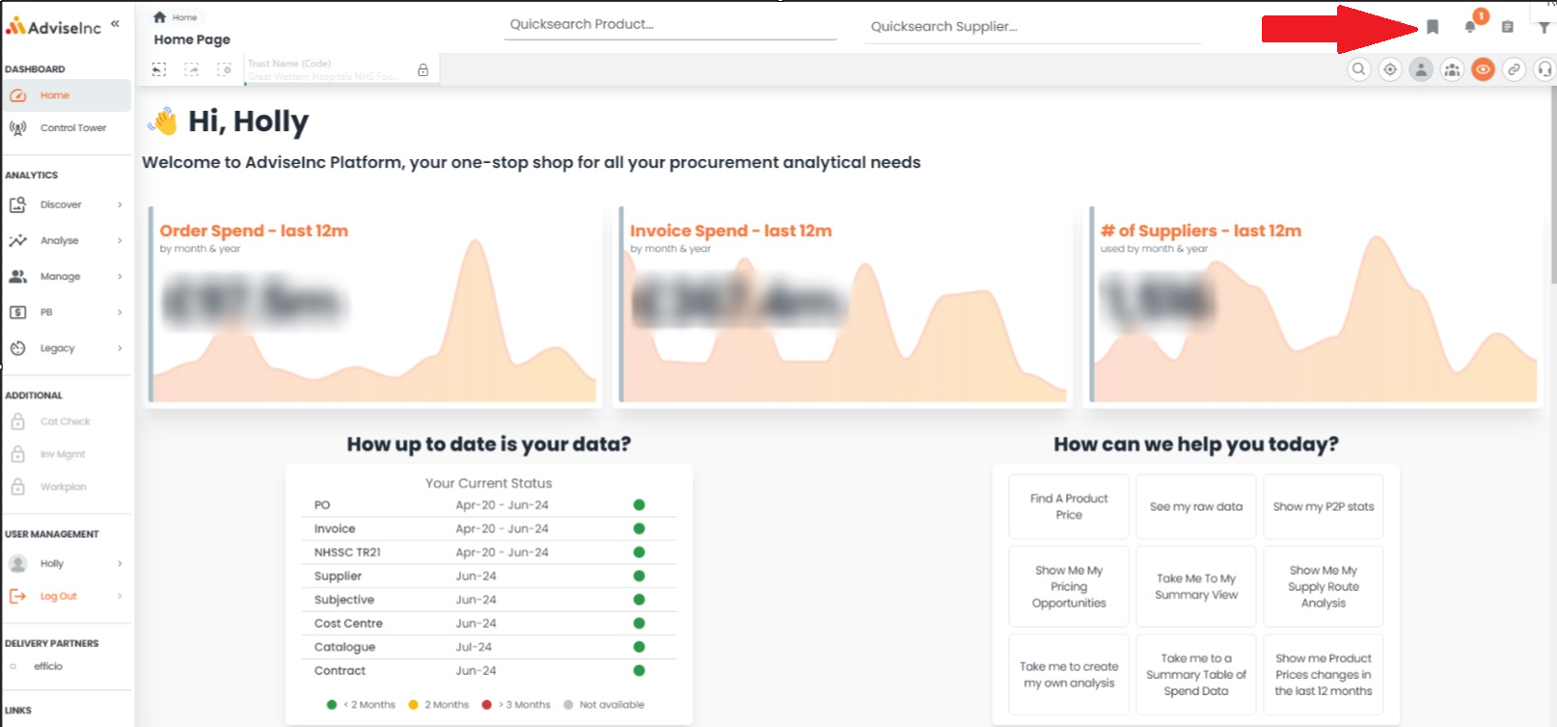Collapse the sidebar with double chevron
1557x727 pixels.
coord(115,24)
